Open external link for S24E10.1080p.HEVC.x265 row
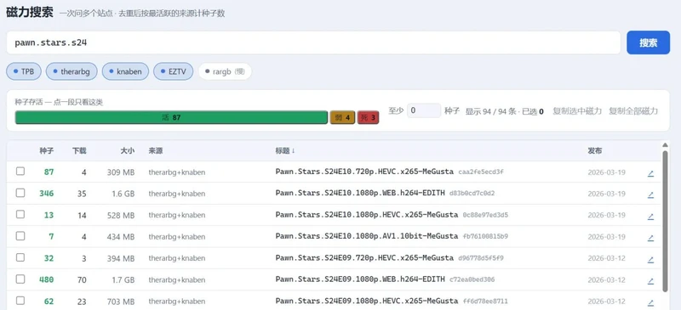 coord(650,217)
